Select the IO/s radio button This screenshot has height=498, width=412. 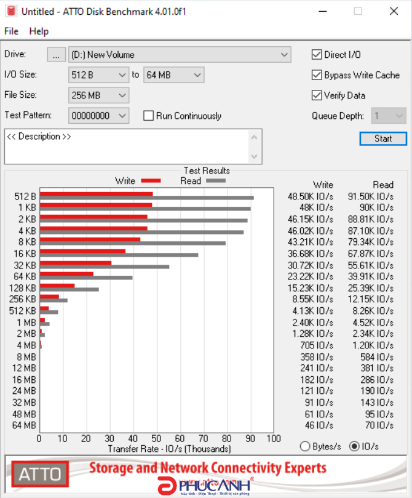pyautogui.click(x=354, y=446)
